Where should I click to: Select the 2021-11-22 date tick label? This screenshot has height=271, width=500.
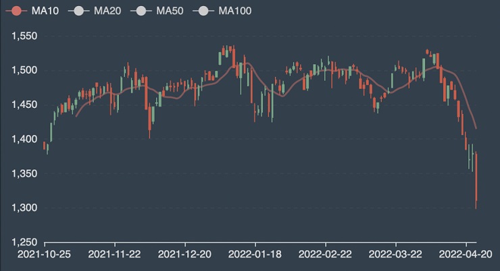[115, 256]
